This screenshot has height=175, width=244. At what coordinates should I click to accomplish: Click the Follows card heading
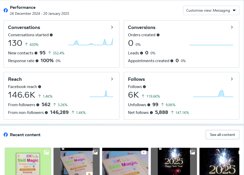[x=136, y=79]
